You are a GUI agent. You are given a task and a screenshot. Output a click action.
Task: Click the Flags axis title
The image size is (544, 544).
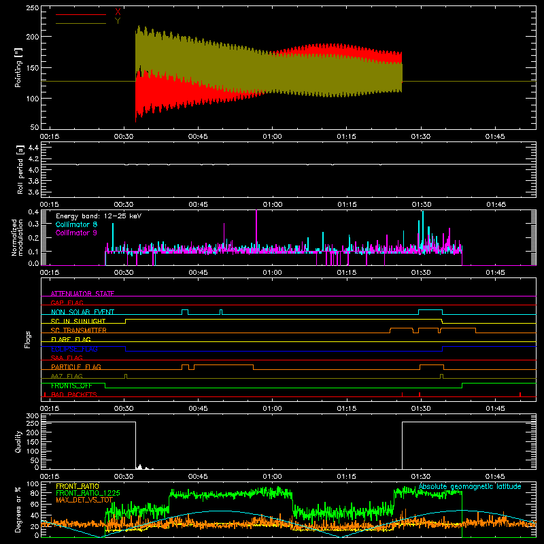27,339
